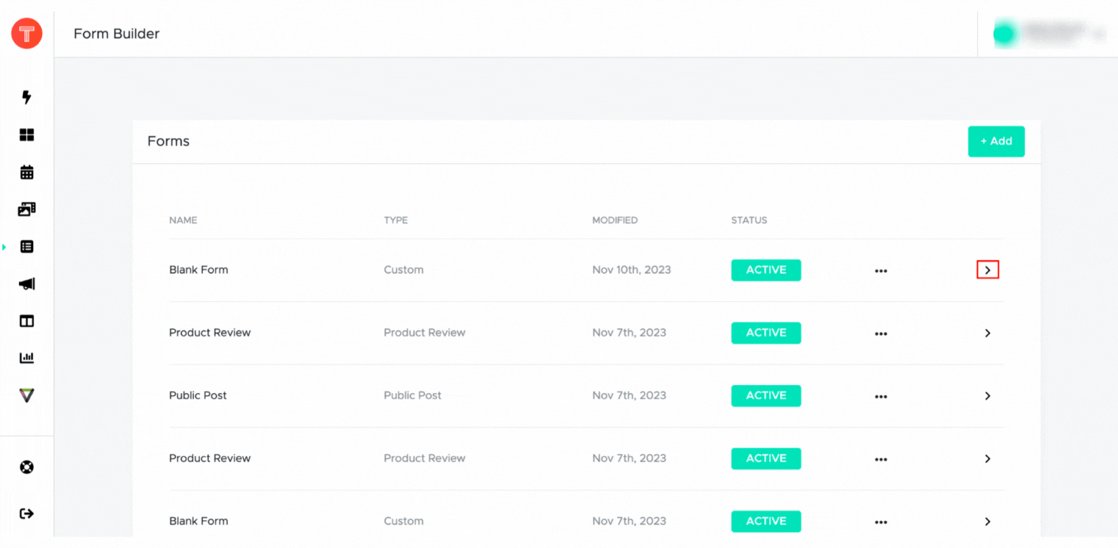Select the forms list icon in sidebar

point(26,247)
